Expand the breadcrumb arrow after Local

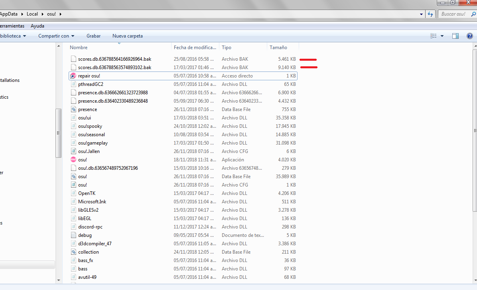(42, 14)
